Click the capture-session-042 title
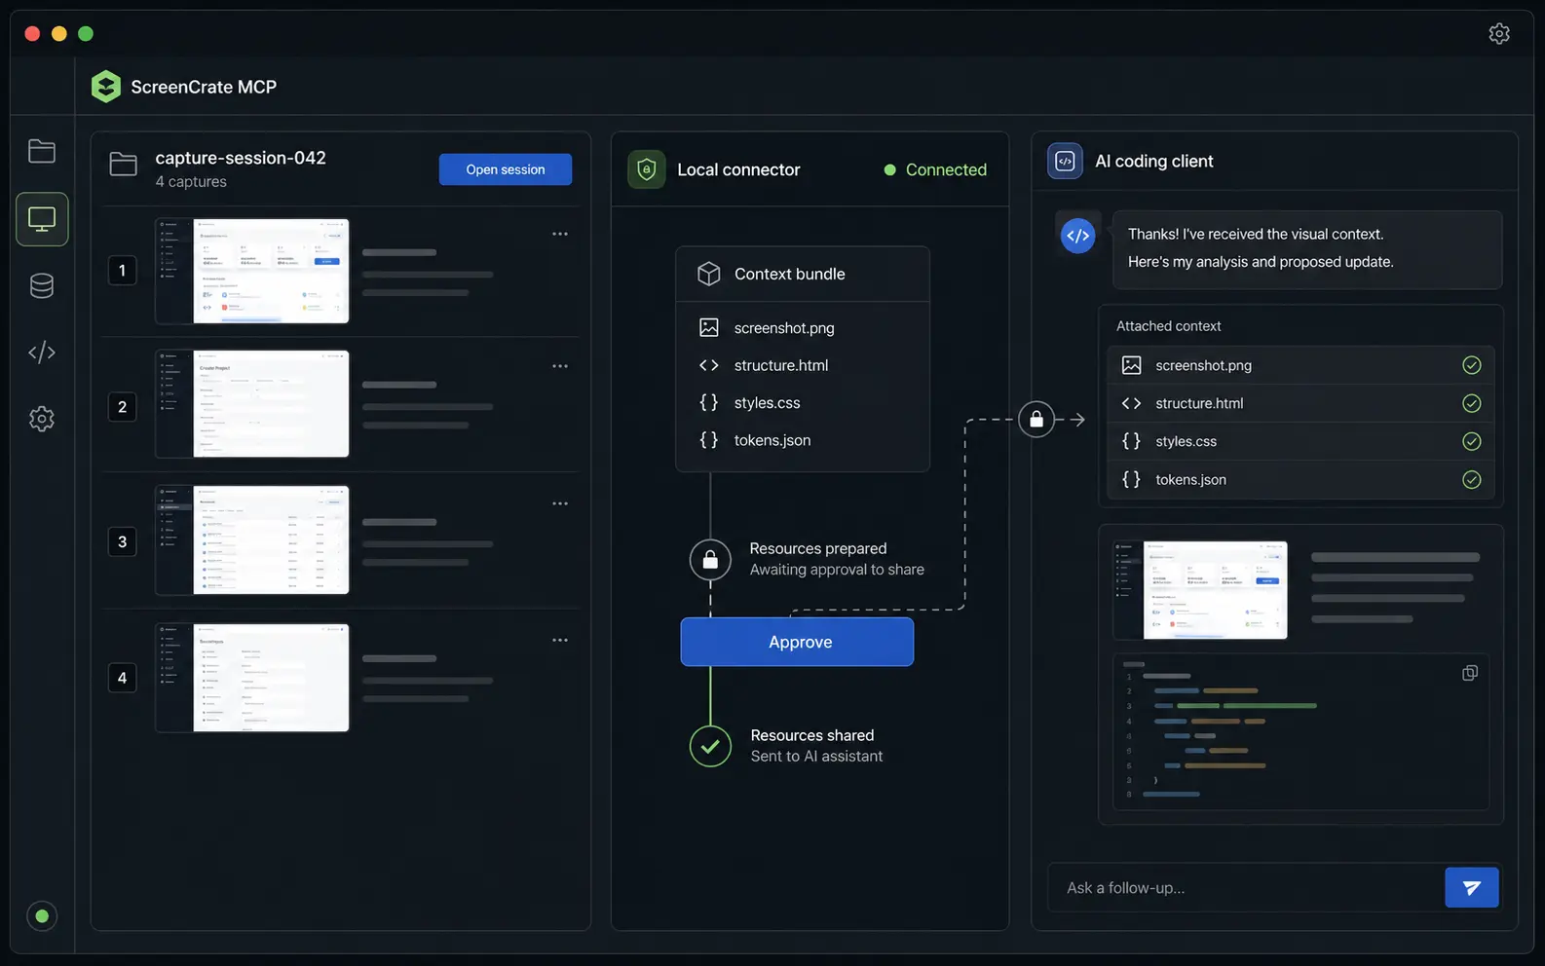 pos(241,157)
